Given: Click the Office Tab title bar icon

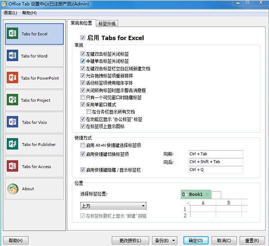Looking at the screenshot, I should 4,4.
